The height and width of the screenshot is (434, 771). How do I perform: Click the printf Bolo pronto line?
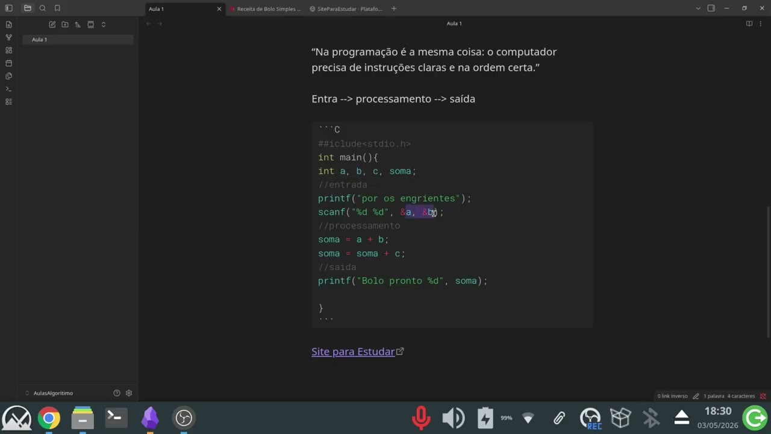tap(402, 281)
